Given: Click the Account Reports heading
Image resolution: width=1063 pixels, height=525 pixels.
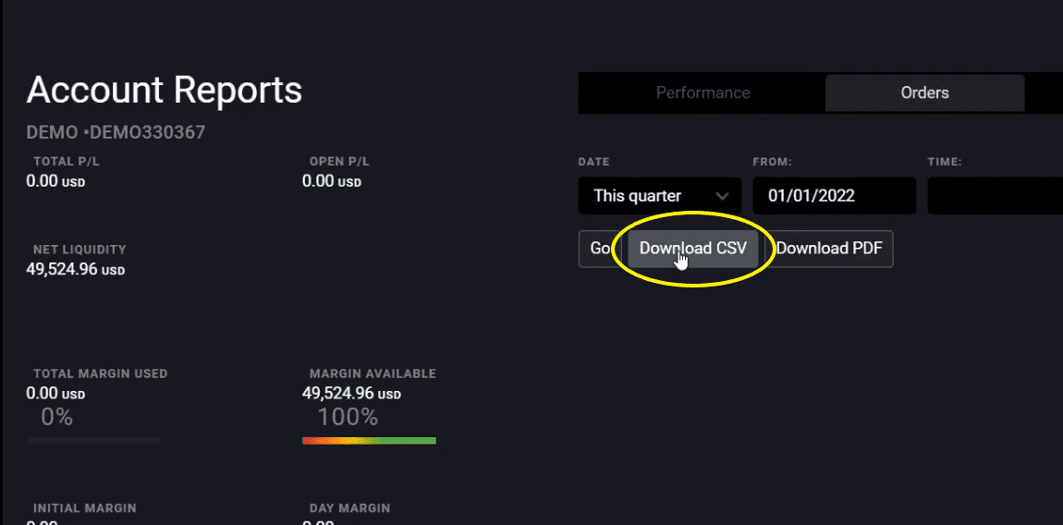Looking at the screenshot, I should tap(165, 91).
